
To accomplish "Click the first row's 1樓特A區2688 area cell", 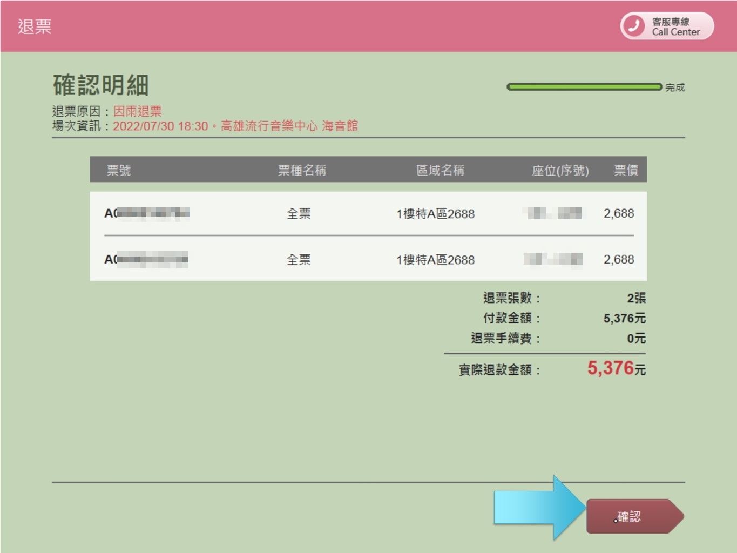I will point(435,214).
